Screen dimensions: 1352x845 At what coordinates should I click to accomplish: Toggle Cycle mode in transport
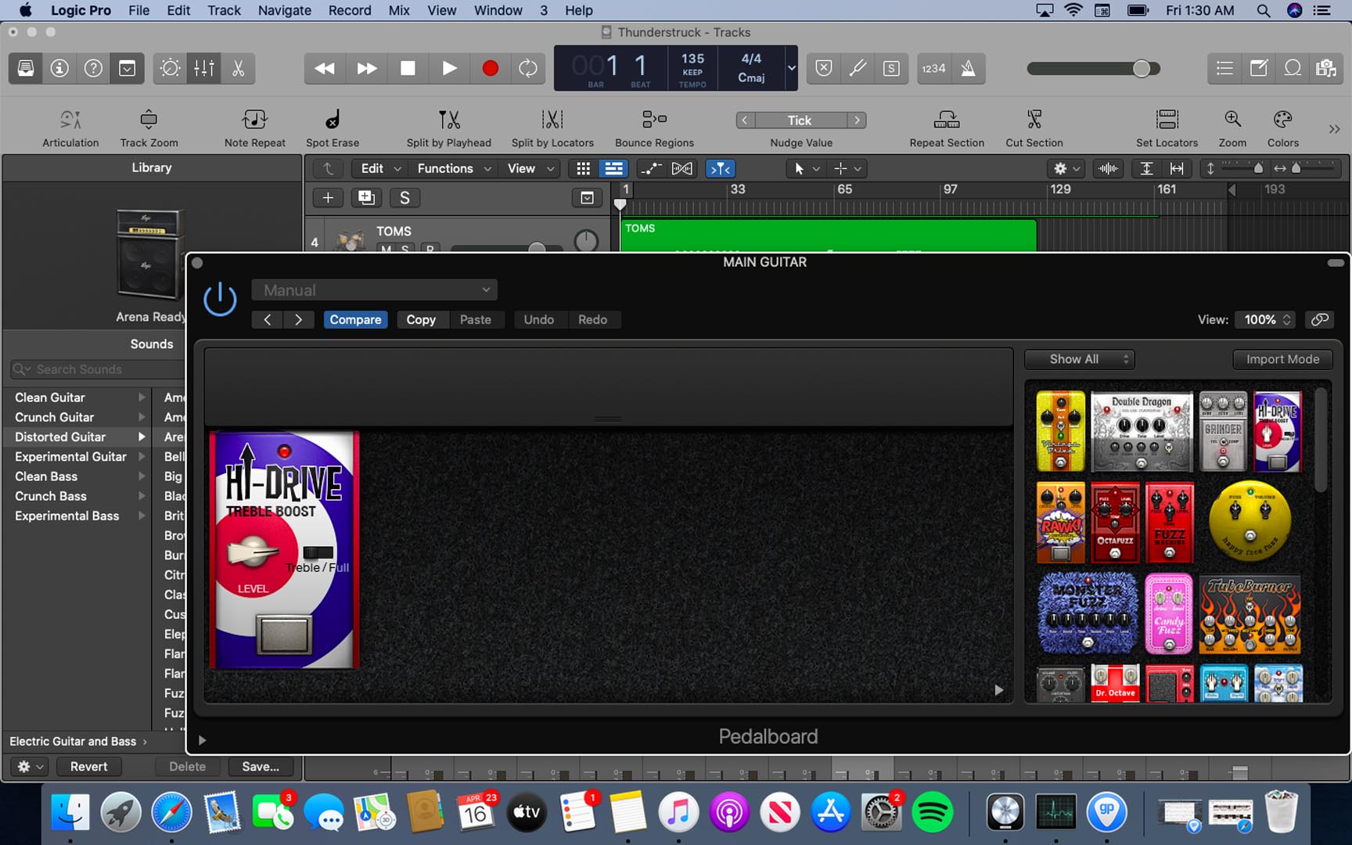[528, 68]
